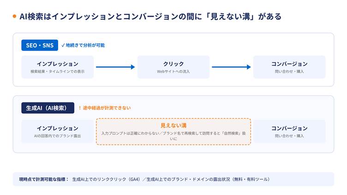Click the 見えない溝 orange heading text
The width and height of the screenshot is (347, 195).
point(173,125)
